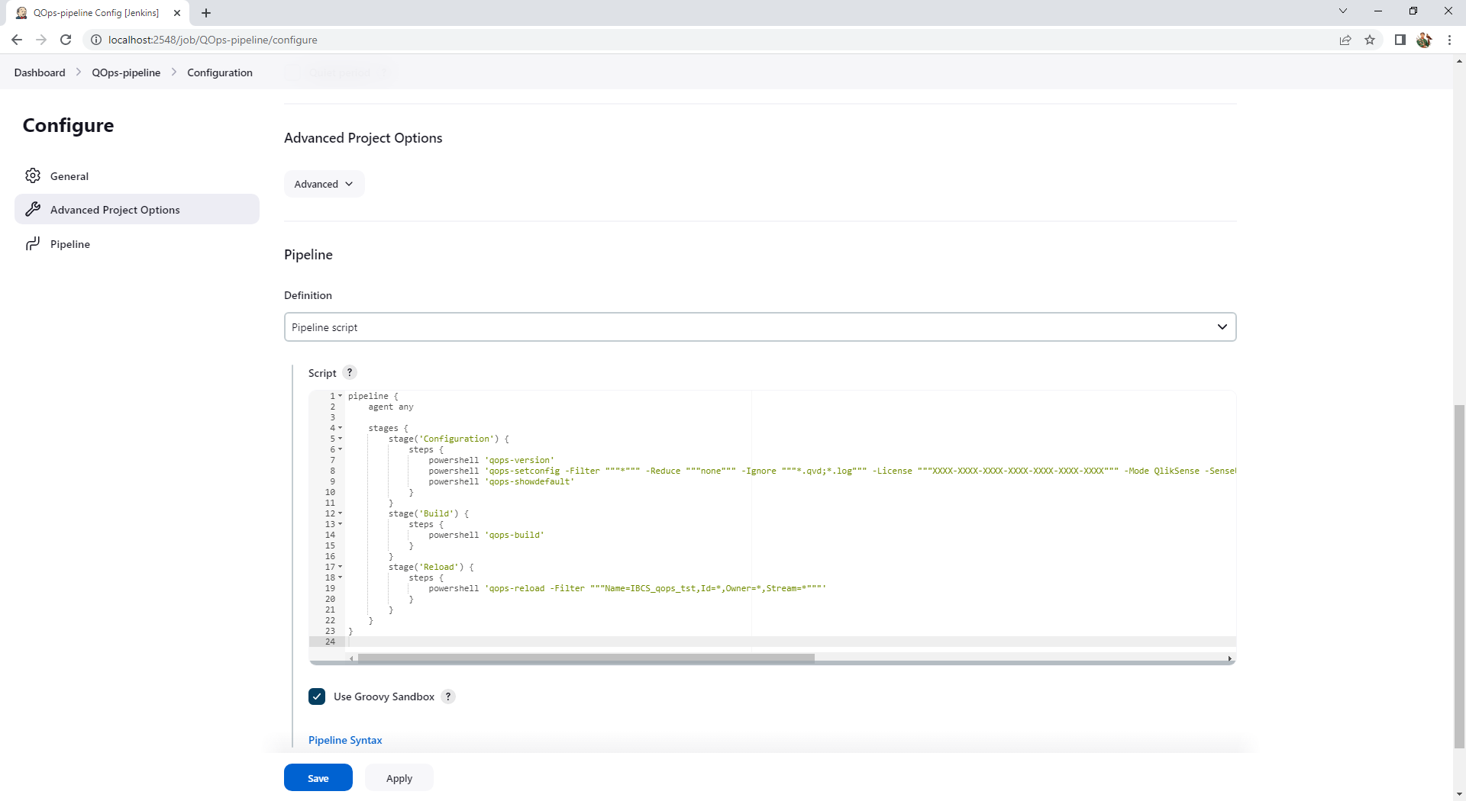The width and height of the screenshot is (1466, 801).
Task: Go to Dashboard in the breadcrumb
Action: (40, 72)
